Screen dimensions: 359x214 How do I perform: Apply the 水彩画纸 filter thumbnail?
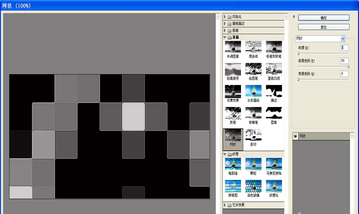253,91
